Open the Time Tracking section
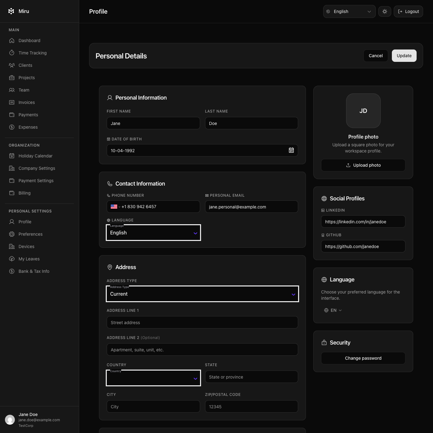The width and height of the screenshot is (433, 433). coord(32,53)
